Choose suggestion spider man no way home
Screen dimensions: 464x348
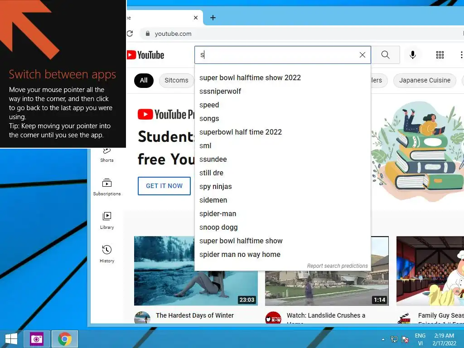pos(283,255)
